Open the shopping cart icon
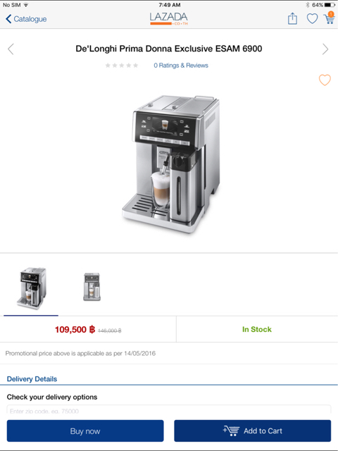This screenshot has width=338, height=451. tap(329, 18)
